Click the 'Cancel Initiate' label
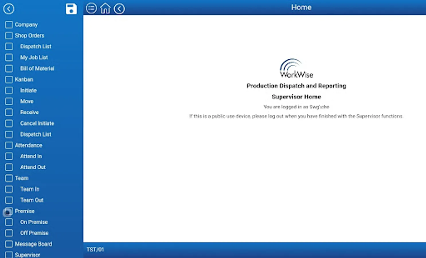 tap(37, 123)
